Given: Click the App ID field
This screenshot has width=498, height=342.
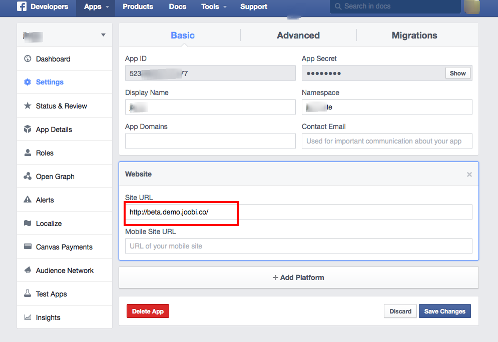Looking at the screenshot, I should click(210, 73).
